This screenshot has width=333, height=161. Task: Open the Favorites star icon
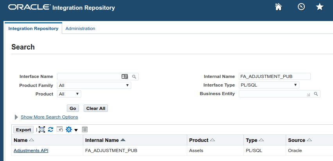click(320, 7)
